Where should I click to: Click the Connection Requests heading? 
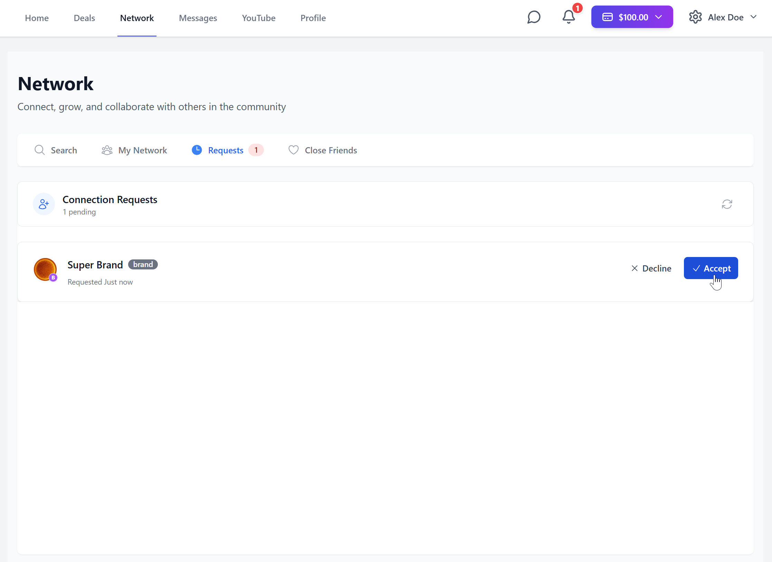pyautogui.click(x=110, y=200)
